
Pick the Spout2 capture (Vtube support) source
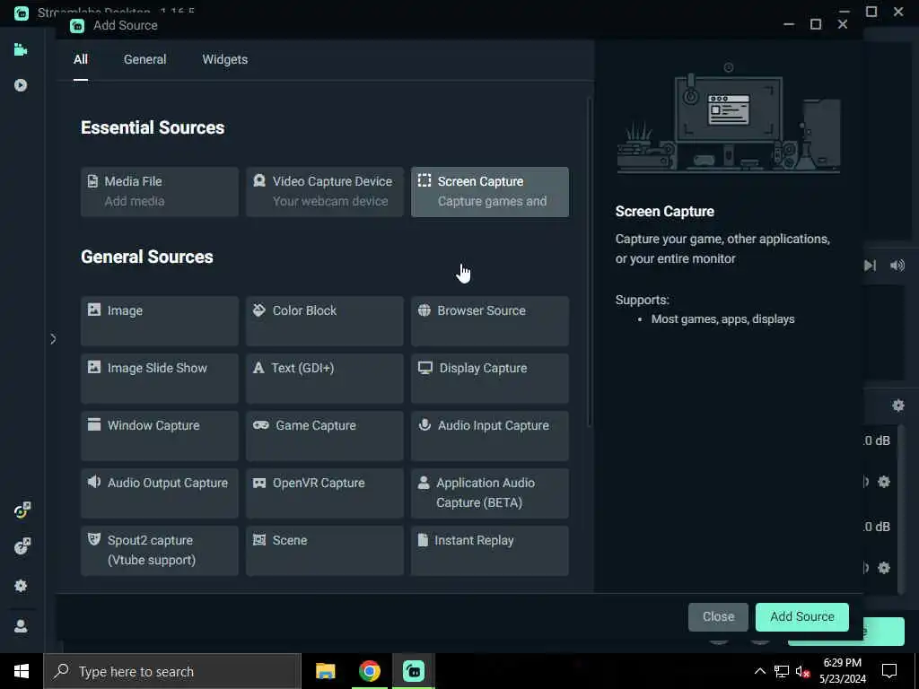pyautogui.click(x=160, y=550)
